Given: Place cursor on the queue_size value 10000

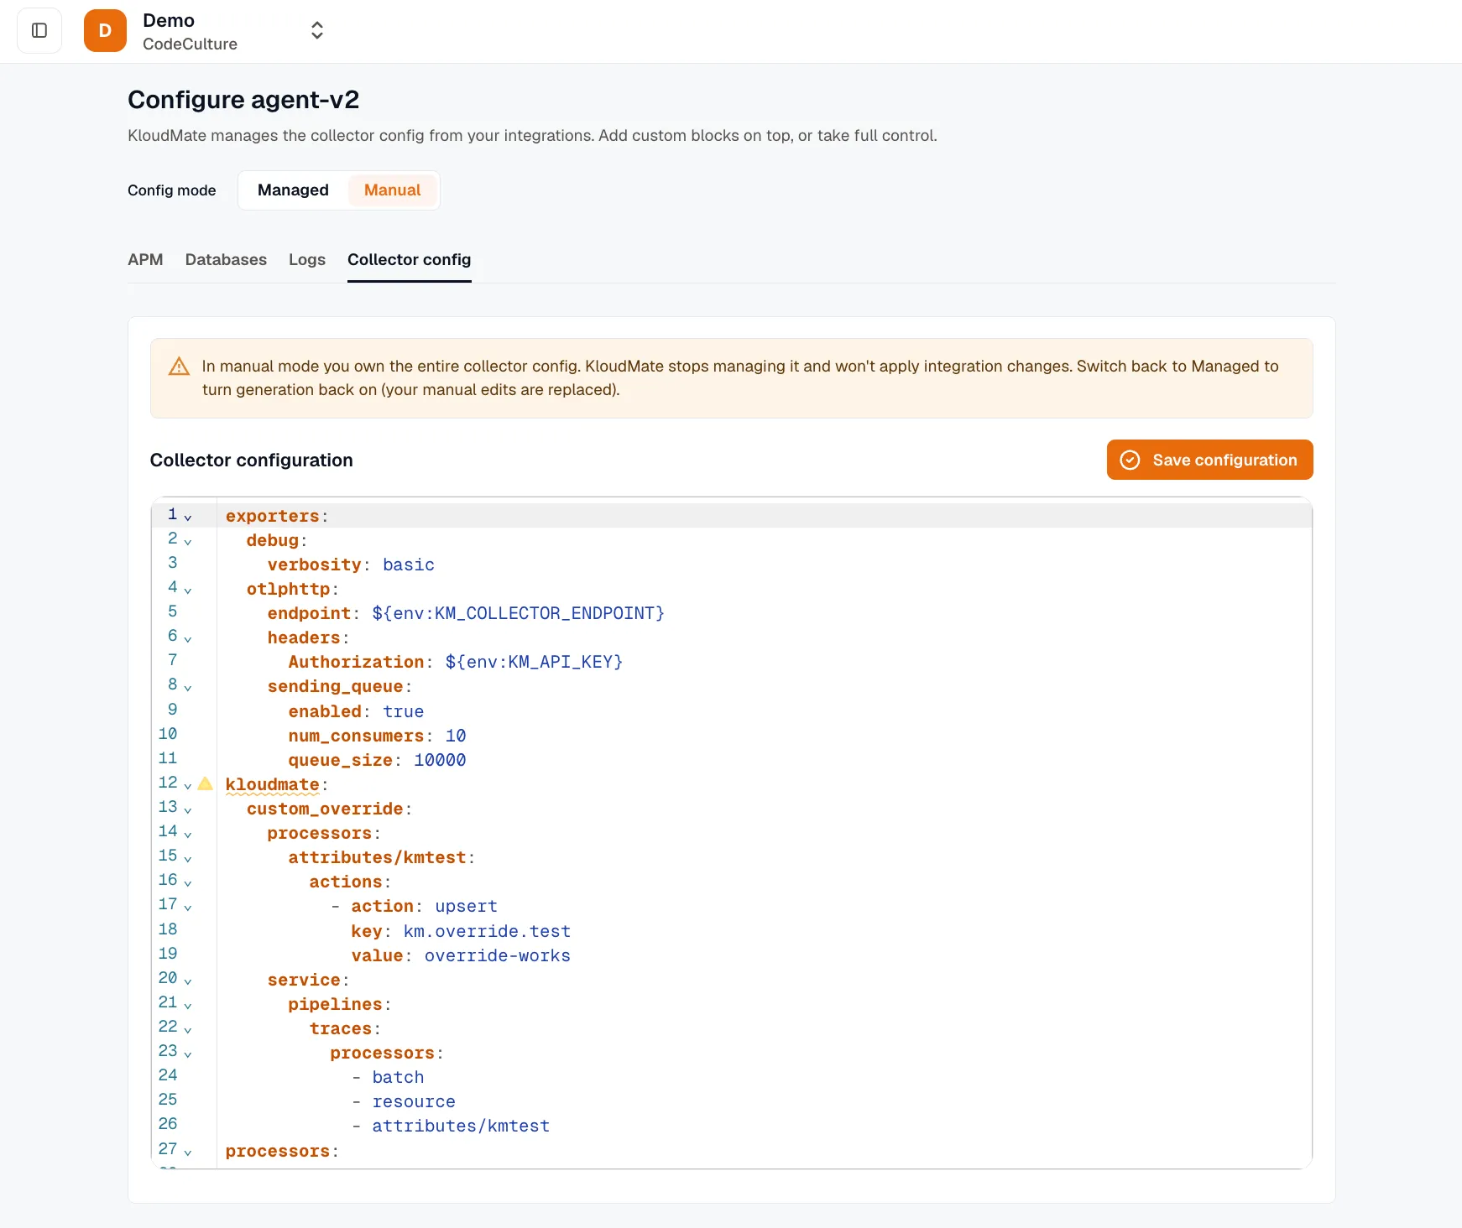Looking at the screenshot, I should pyautogui.click(x=440, y=761).
